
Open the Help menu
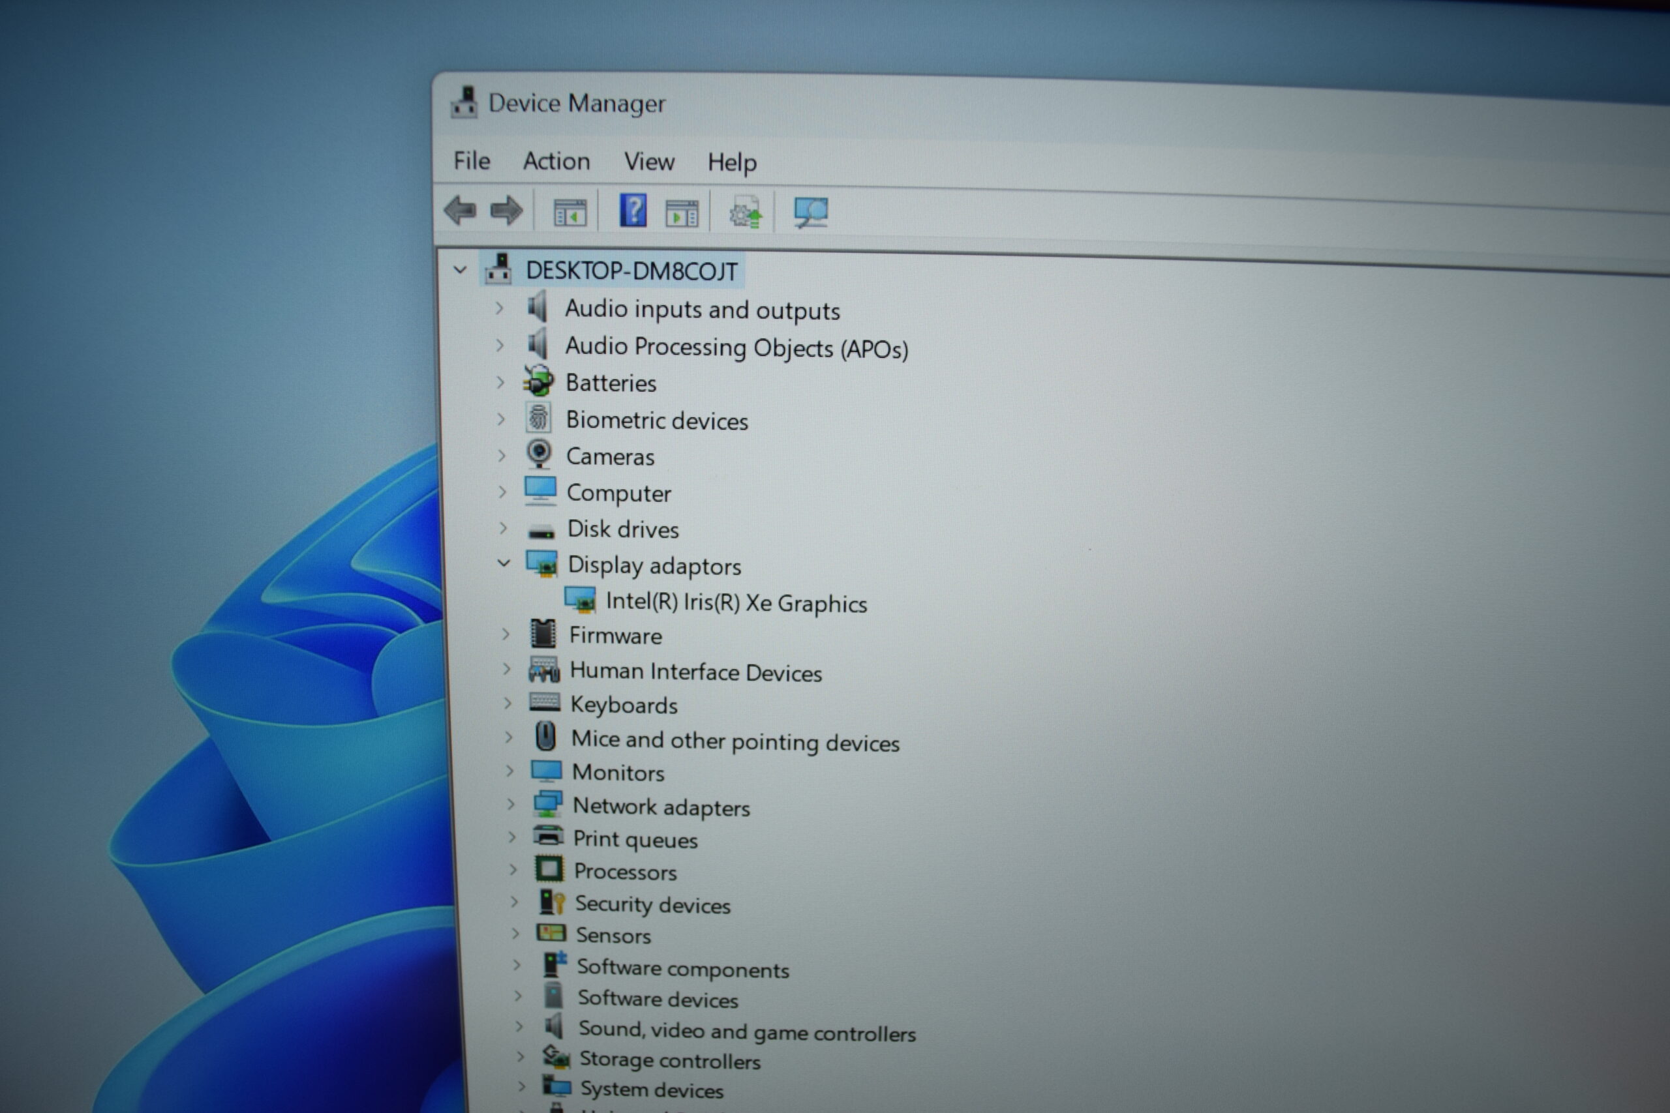732,163
